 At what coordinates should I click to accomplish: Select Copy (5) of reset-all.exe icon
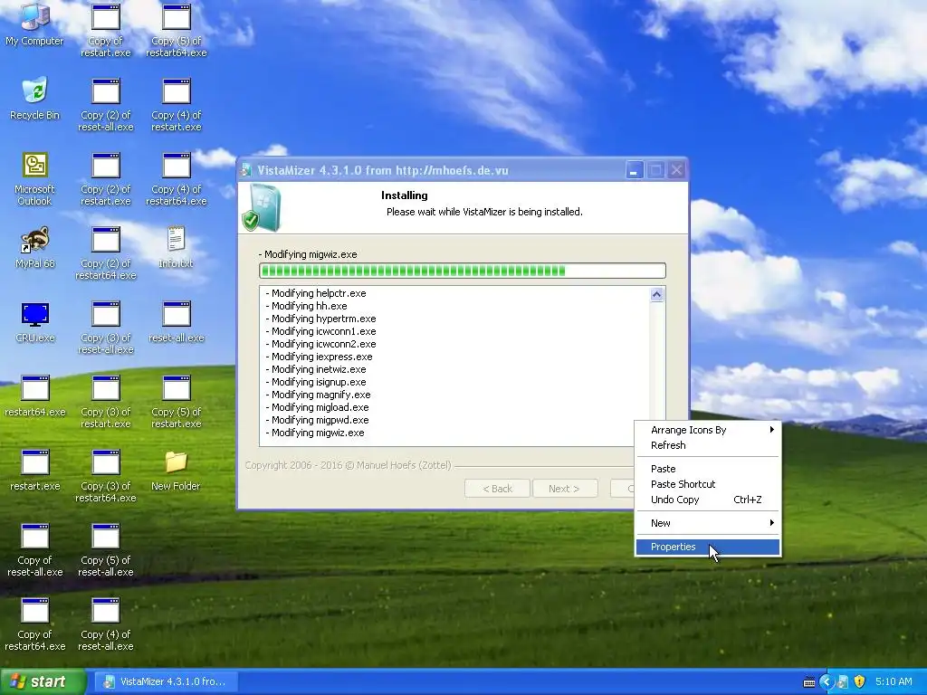click(x=106, y=549)
